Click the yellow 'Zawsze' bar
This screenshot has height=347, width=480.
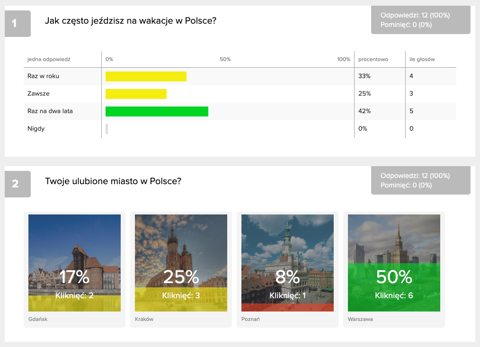tap(136, 94)
